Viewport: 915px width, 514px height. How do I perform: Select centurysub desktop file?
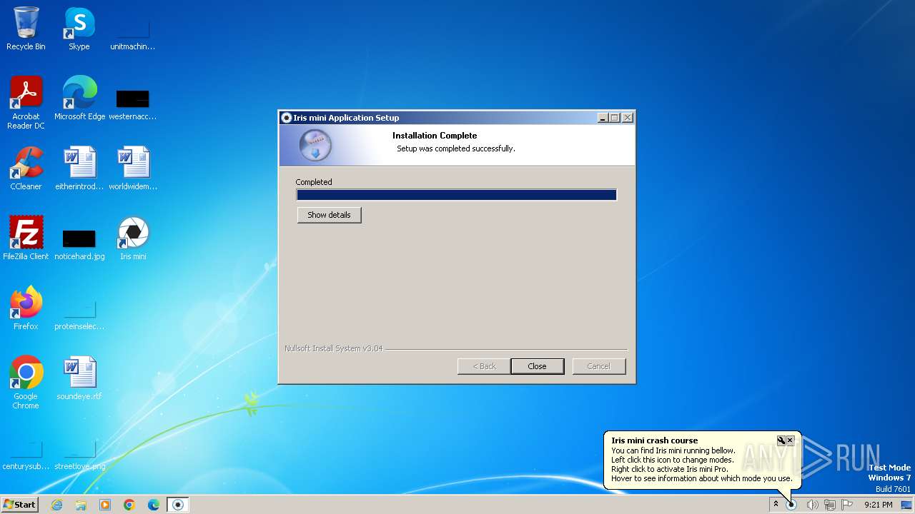(x=26, y=455)
